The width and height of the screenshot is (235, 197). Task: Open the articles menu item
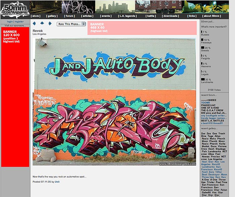coord(87,16)
